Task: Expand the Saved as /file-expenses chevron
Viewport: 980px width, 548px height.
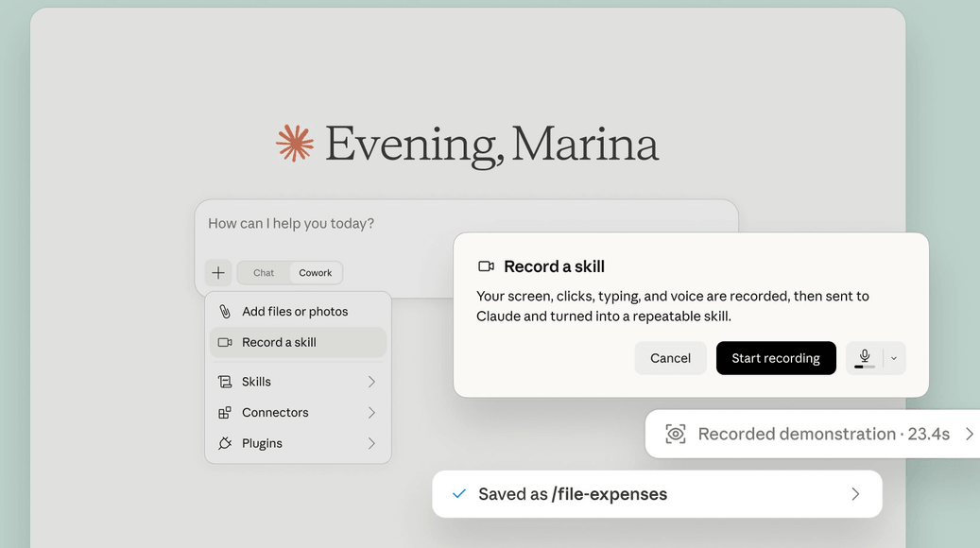Action: 855,493
